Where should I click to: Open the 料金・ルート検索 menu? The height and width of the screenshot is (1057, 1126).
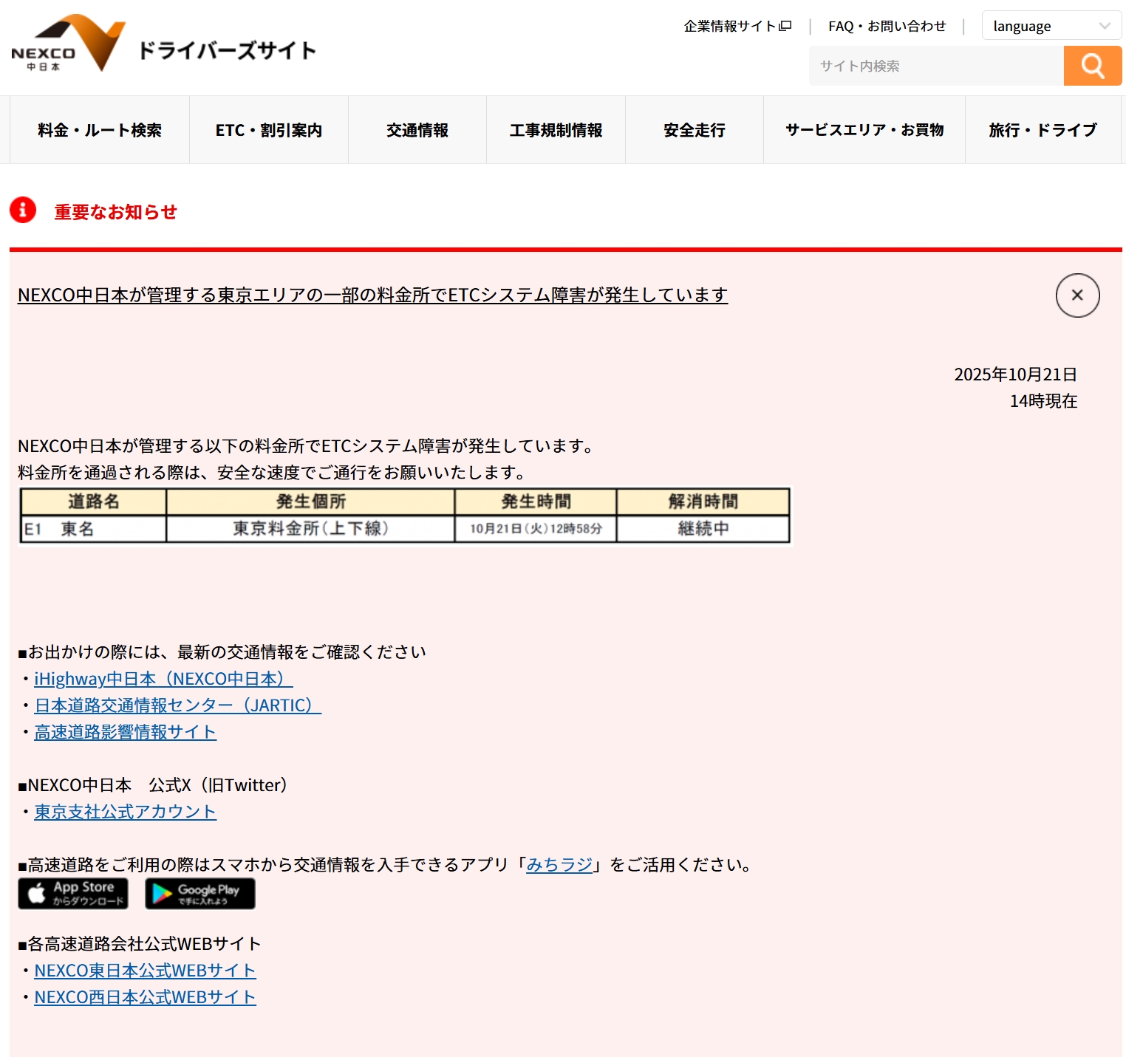tap(100, 130)
